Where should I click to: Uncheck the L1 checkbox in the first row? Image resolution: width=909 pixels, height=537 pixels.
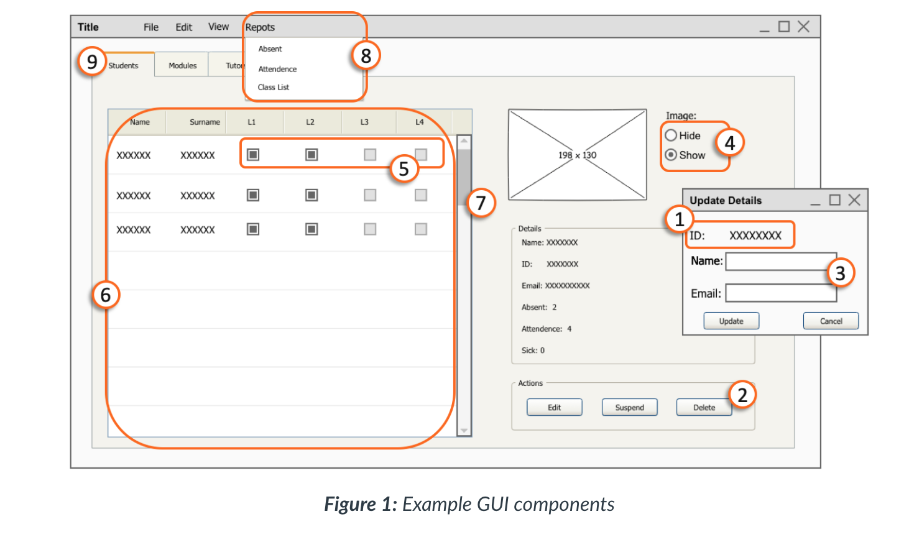point(253,155)
